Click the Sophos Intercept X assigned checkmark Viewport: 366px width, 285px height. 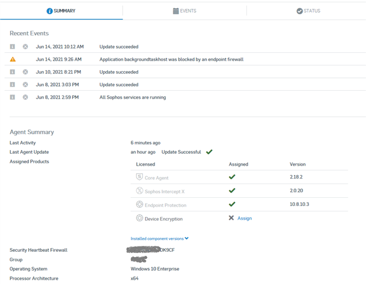pyautogui.click(x=232, y=191)
